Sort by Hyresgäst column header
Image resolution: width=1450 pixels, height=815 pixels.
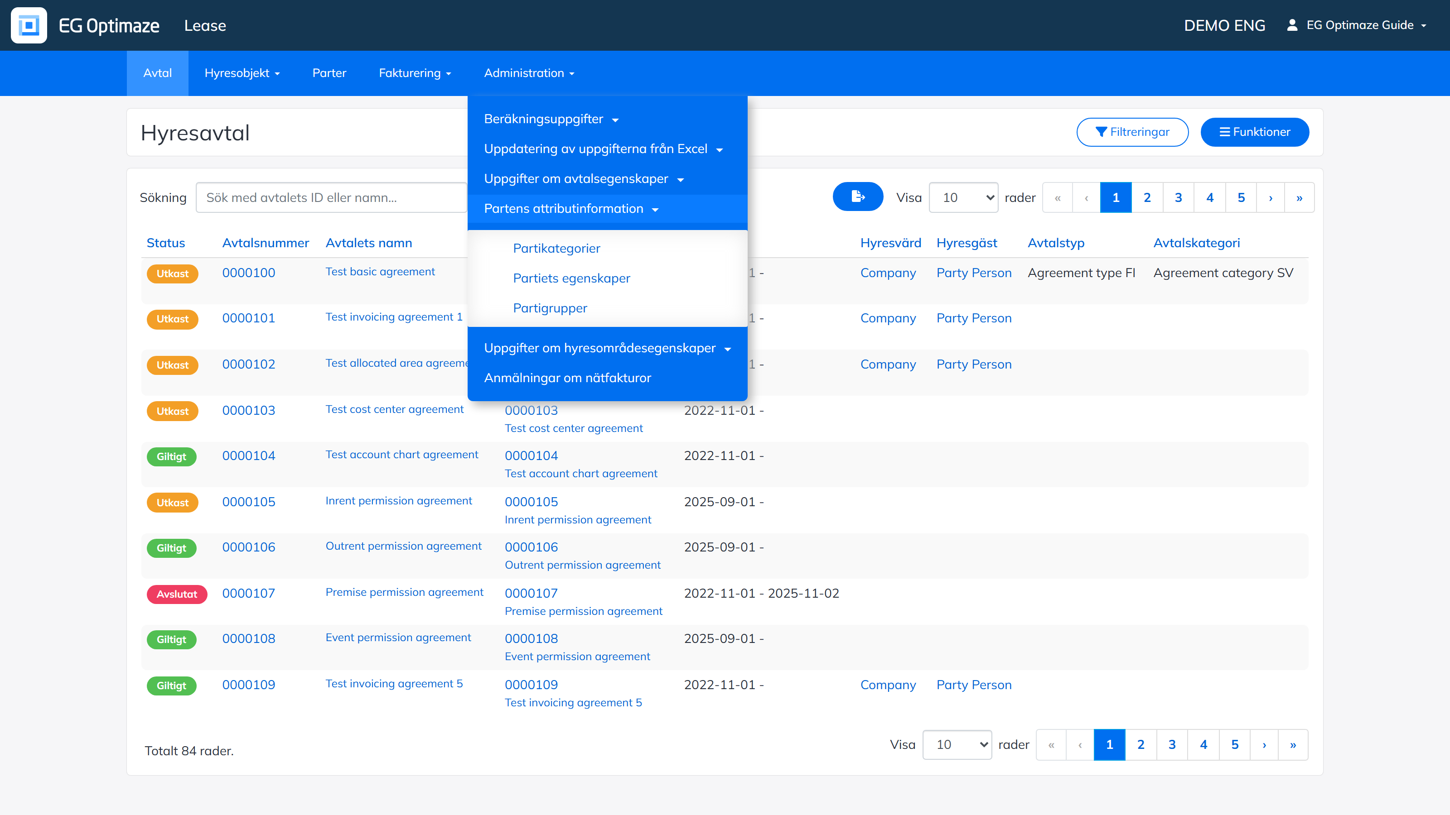pos(967,243)
